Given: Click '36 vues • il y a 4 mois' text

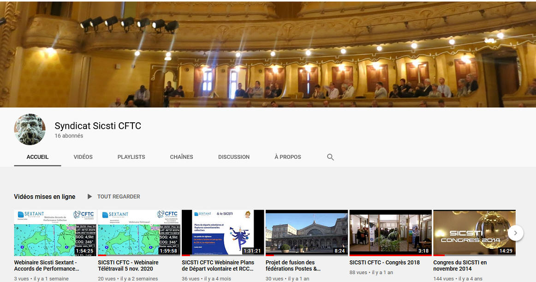Looking at the screenshot, I should [x=207, y=279].
